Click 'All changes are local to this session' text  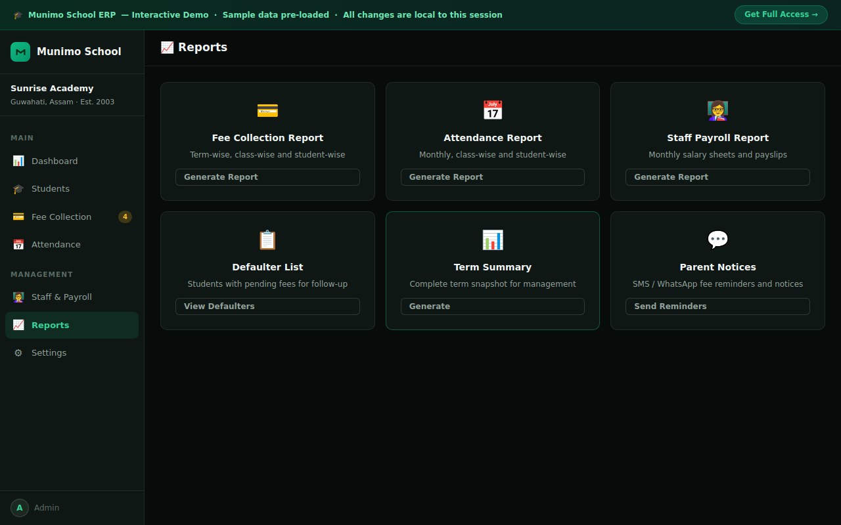click(x=422, y=15)
